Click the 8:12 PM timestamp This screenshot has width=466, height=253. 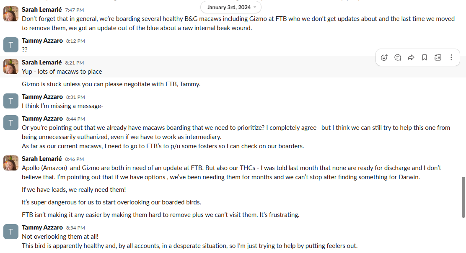pos(75,41)
